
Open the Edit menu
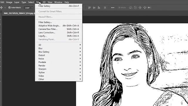(2, 2)
